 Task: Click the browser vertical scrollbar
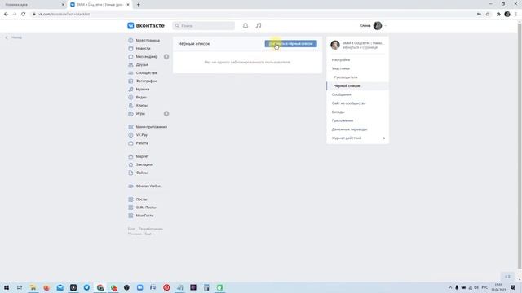coord(520,146)
